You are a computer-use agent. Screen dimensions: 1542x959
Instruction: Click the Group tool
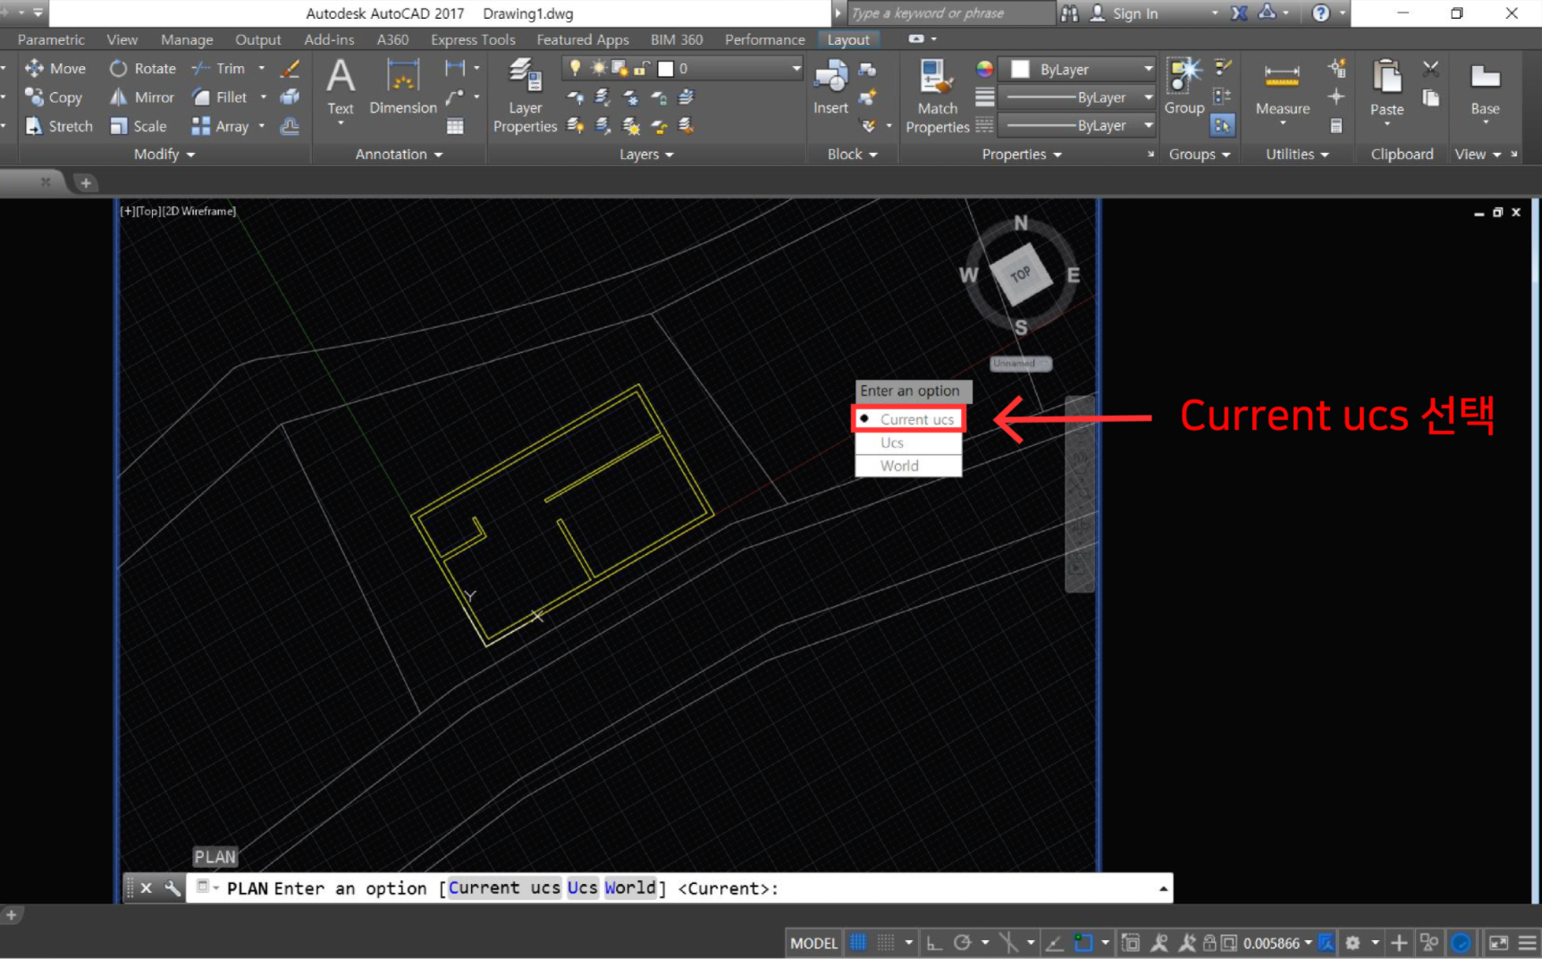1184,87
